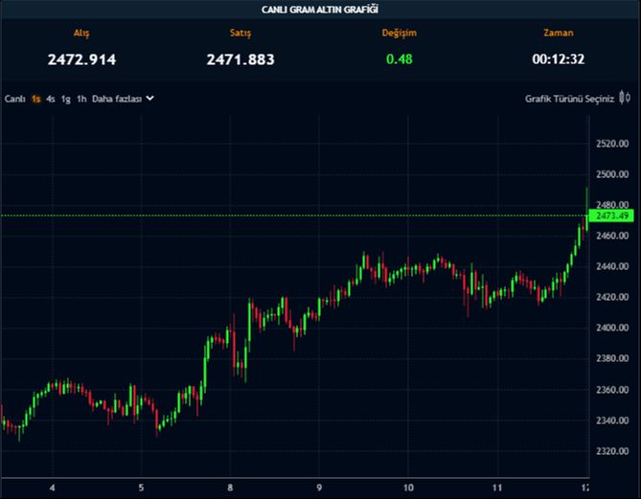Select the Canlı live chart mode

pos(14,98)
